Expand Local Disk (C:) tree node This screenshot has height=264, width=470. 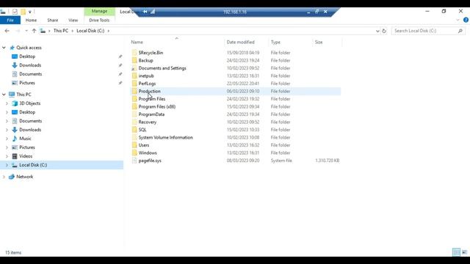click(x=7, y=165)
